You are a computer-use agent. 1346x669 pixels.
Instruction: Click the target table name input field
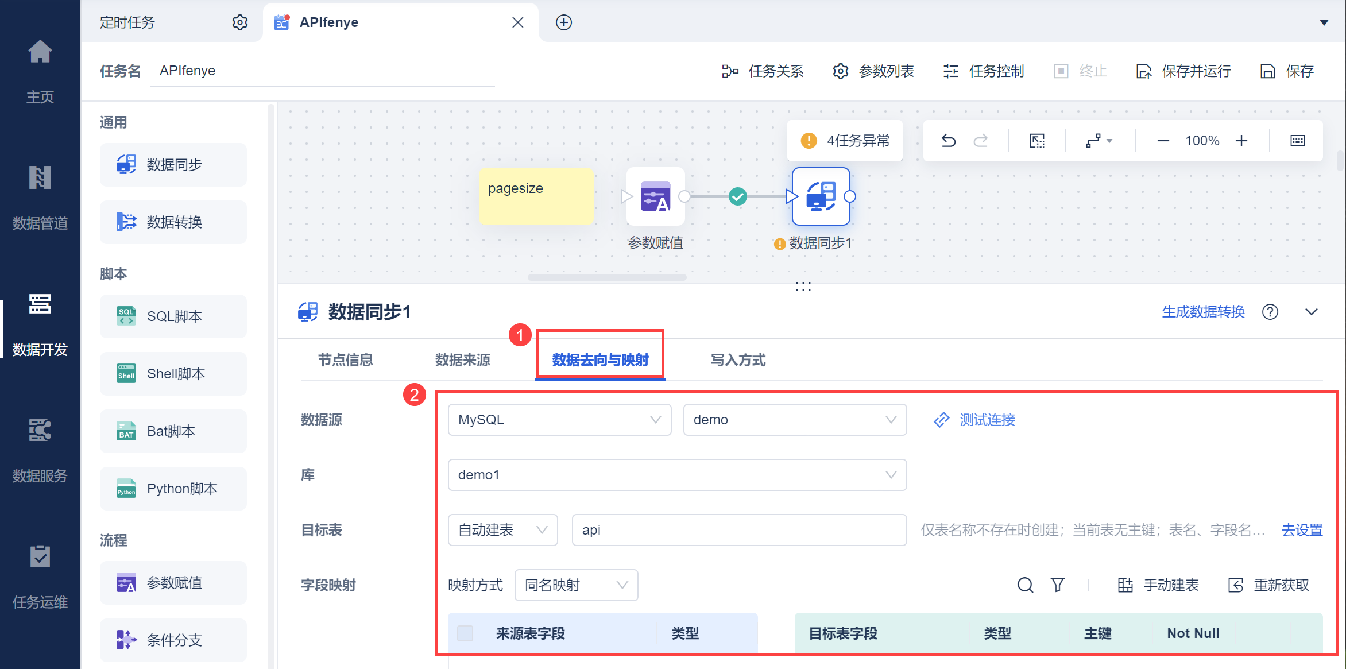[x=738, y=530]
